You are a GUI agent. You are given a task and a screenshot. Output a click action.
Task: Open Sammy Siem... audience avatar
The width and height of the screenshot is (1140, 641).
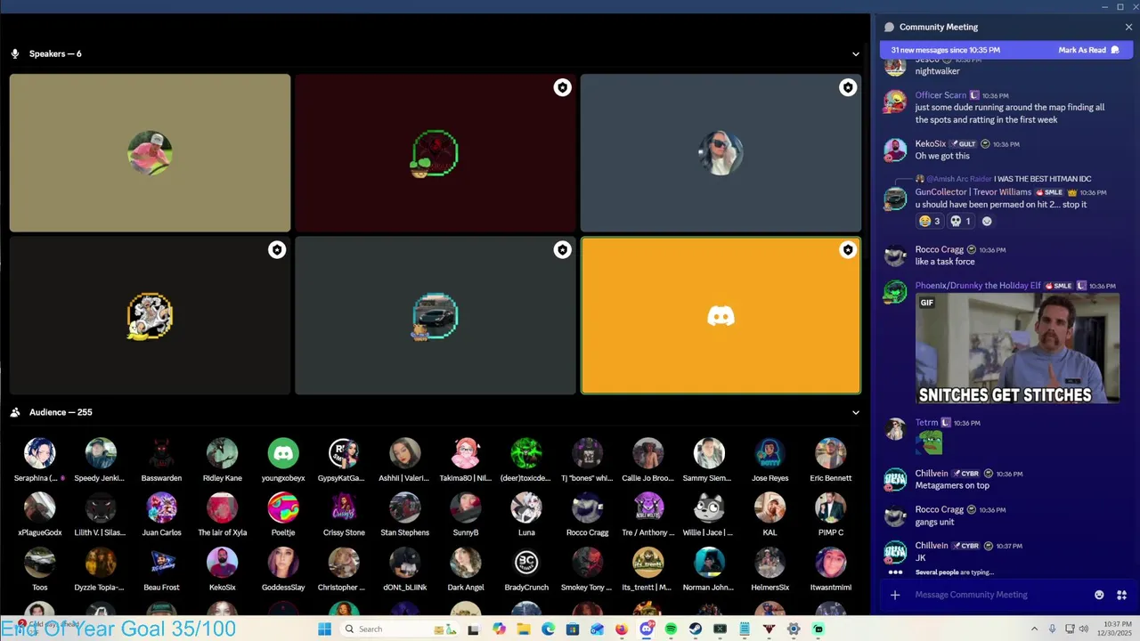pos(709,453)
